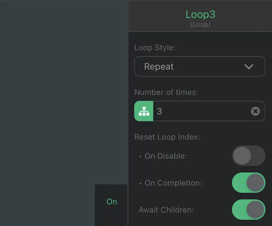Clear the Number of times value with X icon
Viewport: 272px width, 226px height.
tap(255, 111)
